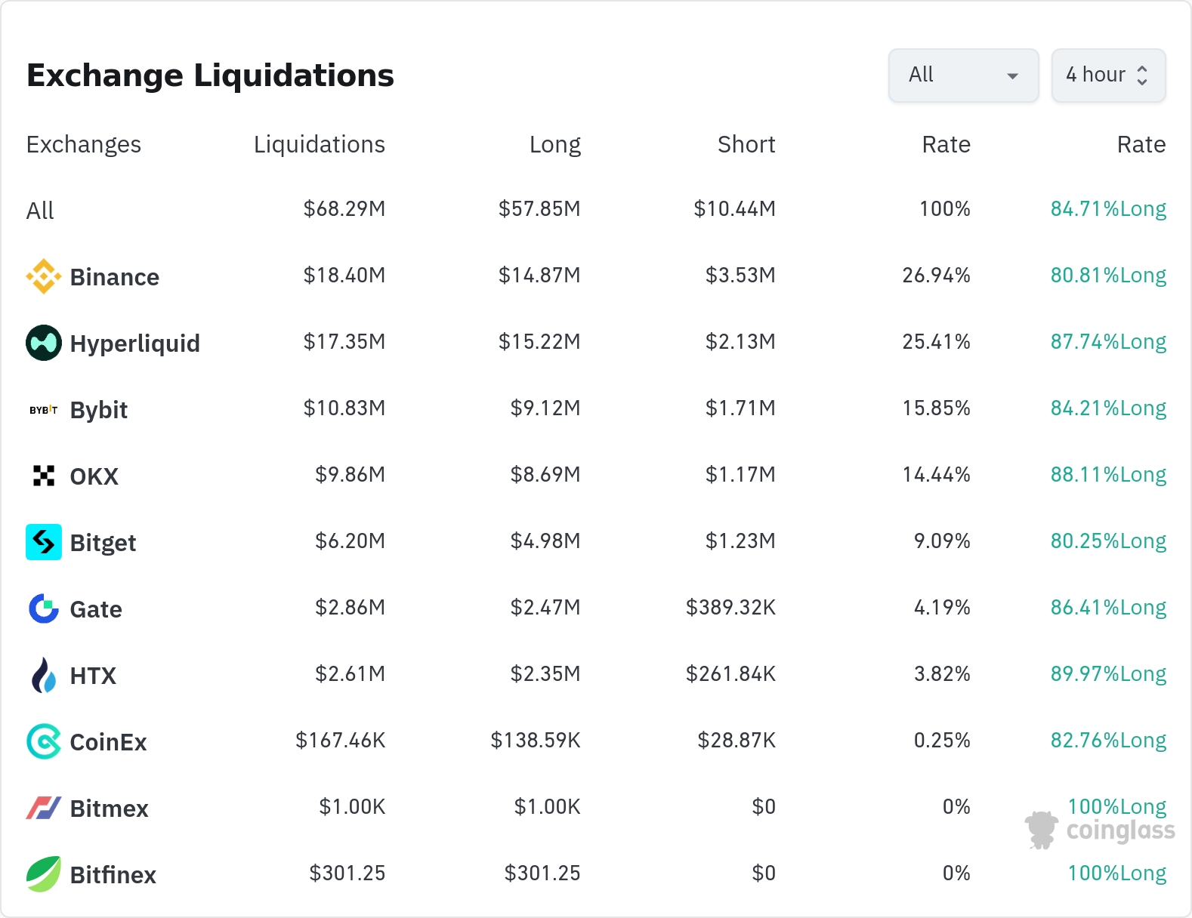Click the Exchanges column header
Viewport: 1192px width, 918px height.
point(83,144)
